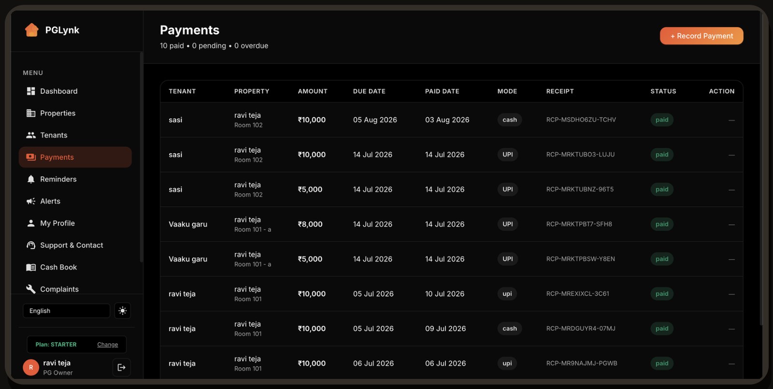Click the cash mode badge for 03 Aug 2026
Screen dimensions: 773x389
[510, 120]
